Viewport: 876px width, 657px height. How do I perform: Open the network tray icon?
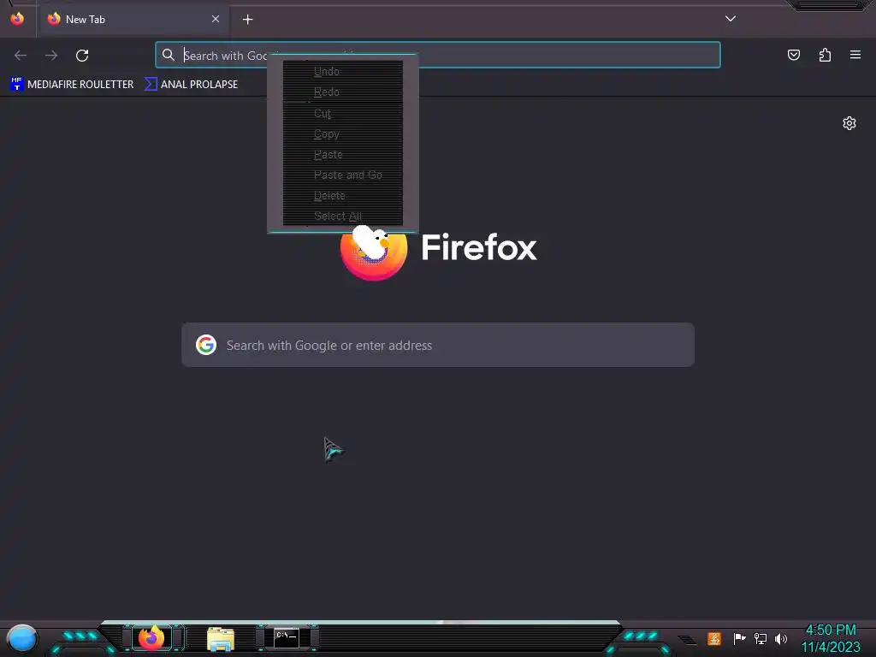[760, 638]
